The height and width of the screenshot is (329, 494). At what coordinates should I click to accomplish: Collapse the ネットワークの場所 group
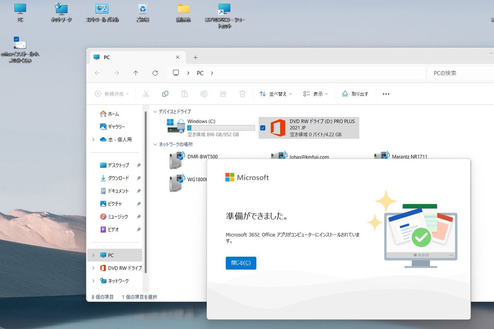tap(155, 144)
